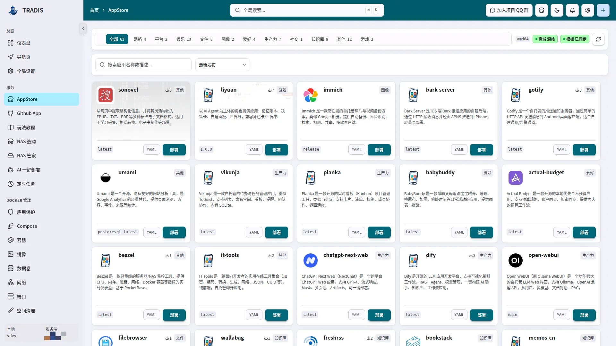Screen dimensions: 616x346
Task: View YAML for umami
Action: click(x=151, y=232)
